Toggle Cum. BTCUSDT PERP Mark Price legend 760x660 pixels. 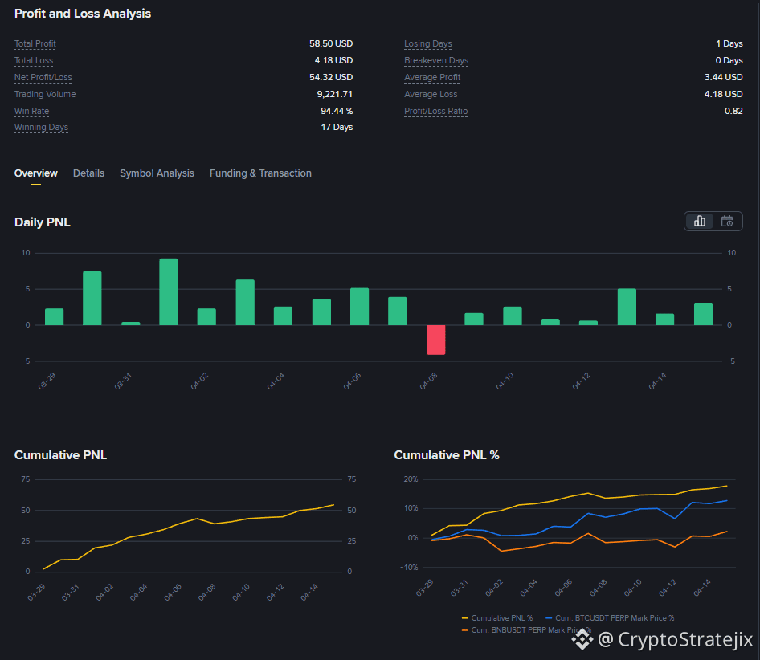click(610, 617)
